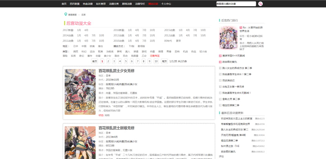Click the 首页 first-page pagination button

coord(95,61)
